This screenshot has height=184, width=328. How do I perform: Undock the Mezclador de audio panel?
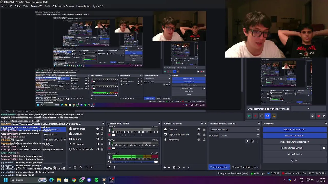pyautogui.click(x=159, y=124)
